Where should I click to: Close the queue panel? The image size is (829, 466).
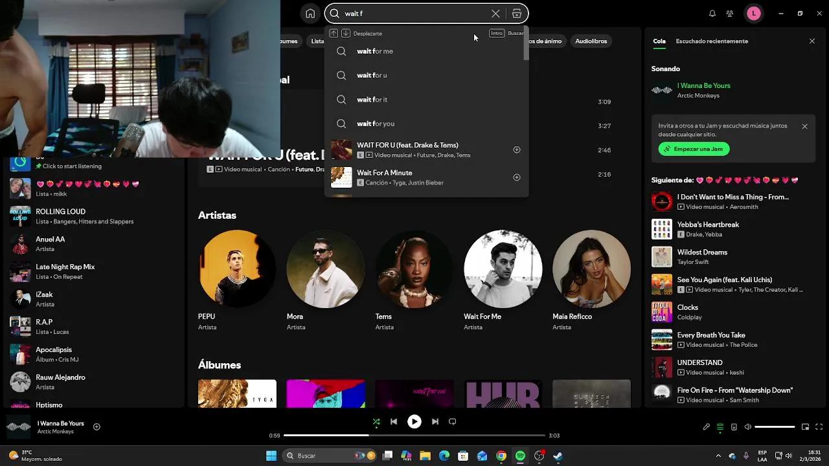pos(812,41)
